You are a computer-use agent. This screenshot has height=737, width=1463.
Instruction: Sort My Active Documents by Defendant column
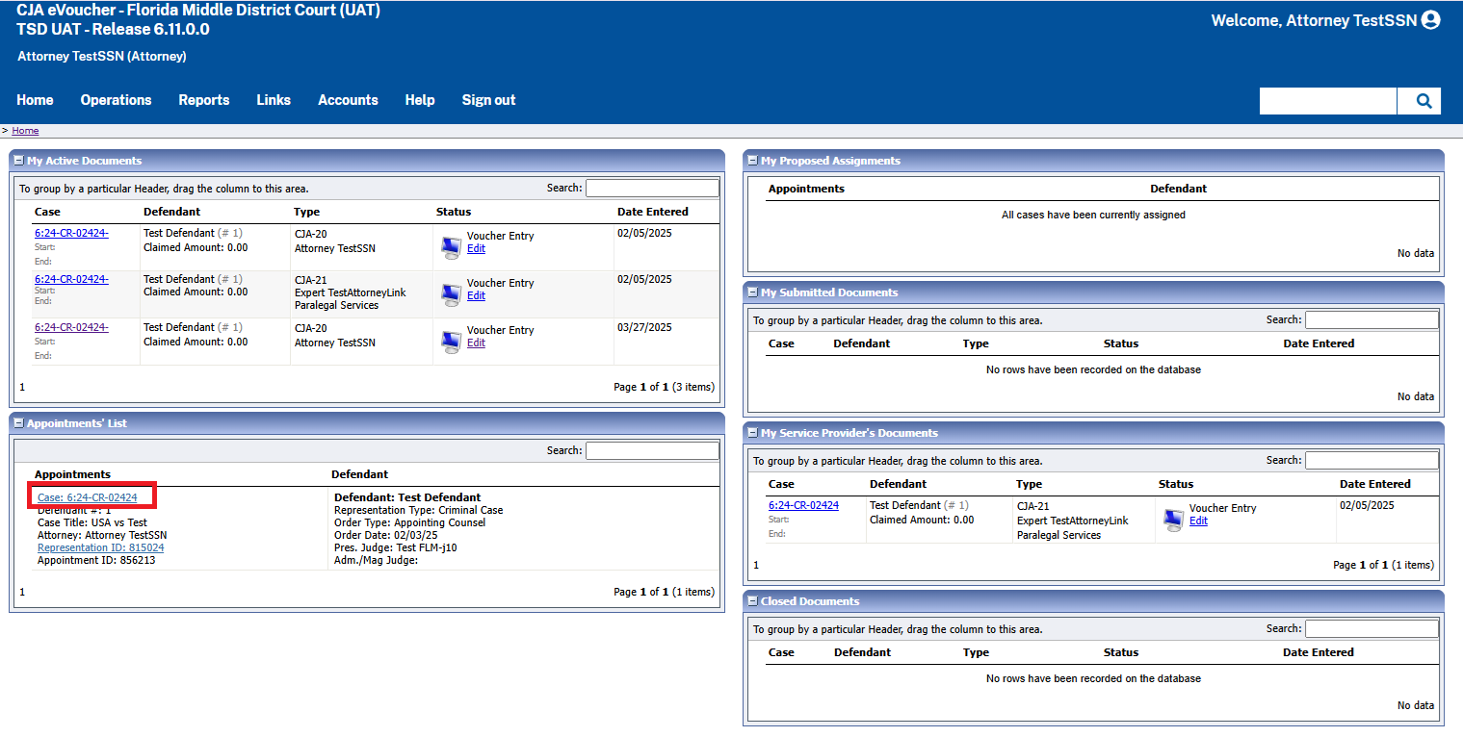tap(171, 212)
